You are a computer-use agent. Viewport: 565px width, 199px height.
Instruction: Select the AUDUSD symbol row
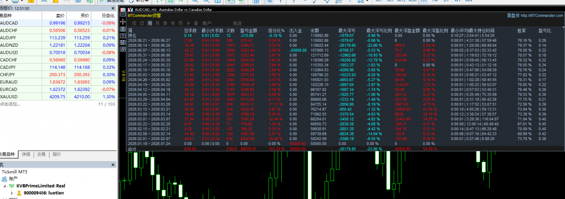[x=58, y=53]
